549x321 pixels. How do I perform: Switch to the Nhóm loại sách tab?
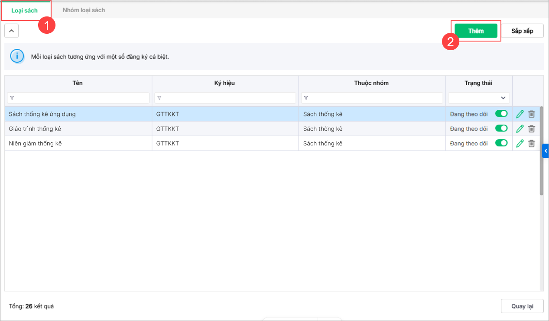point(84,10)
